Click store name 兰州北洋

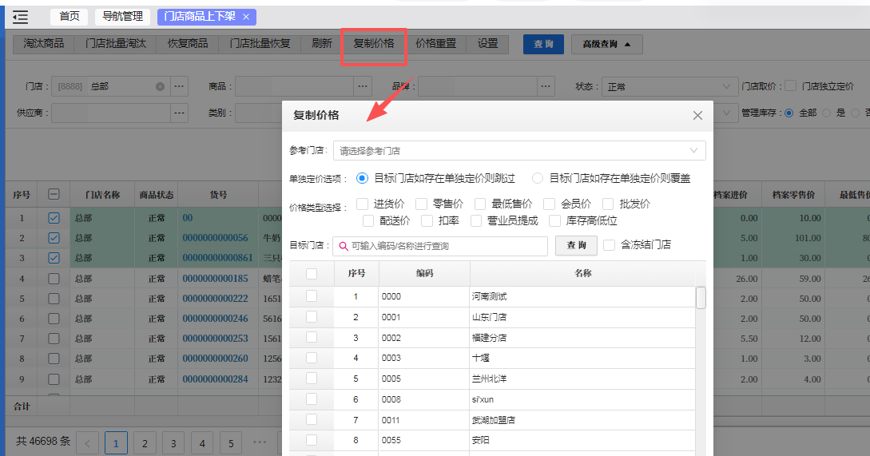(489, 379)
